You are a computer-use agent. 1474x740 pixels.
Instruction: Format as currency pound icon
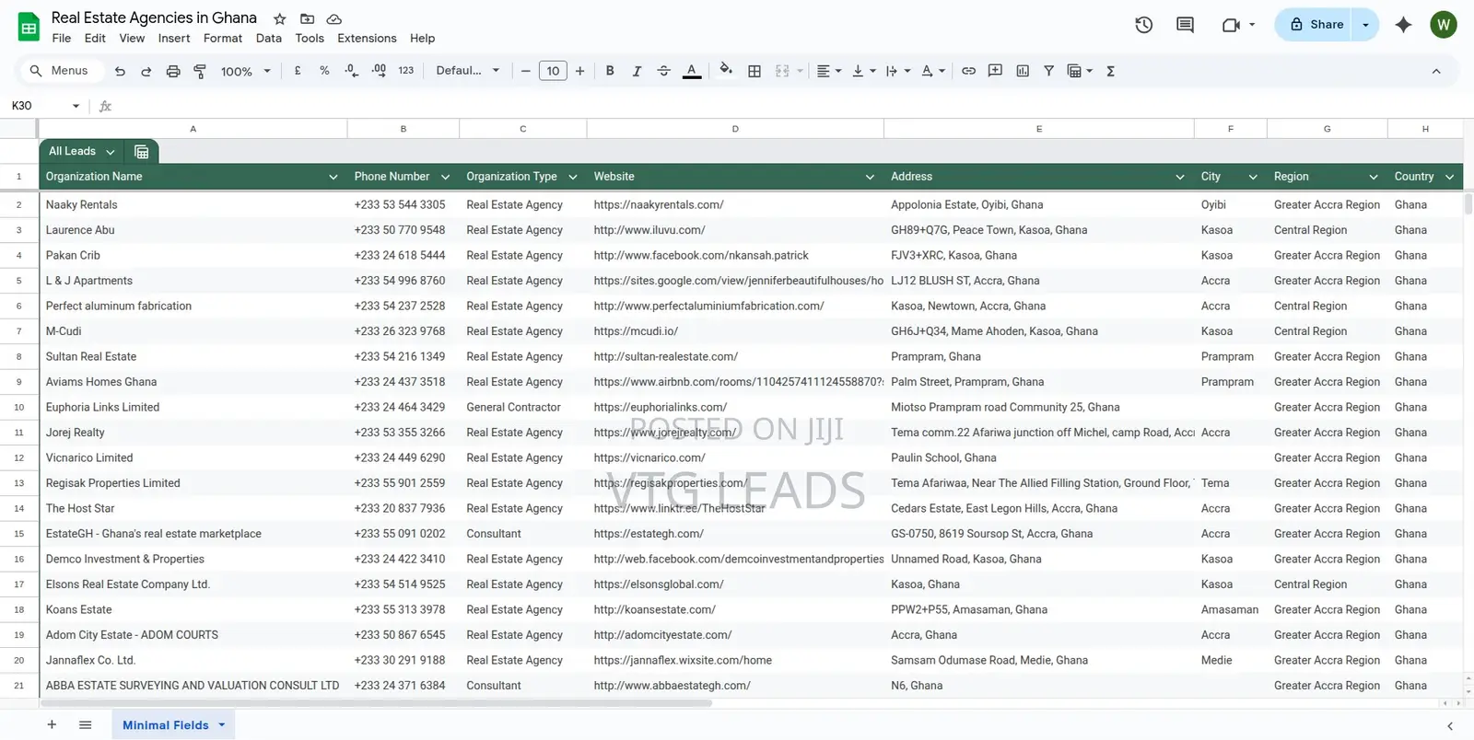tap(298, 71)
